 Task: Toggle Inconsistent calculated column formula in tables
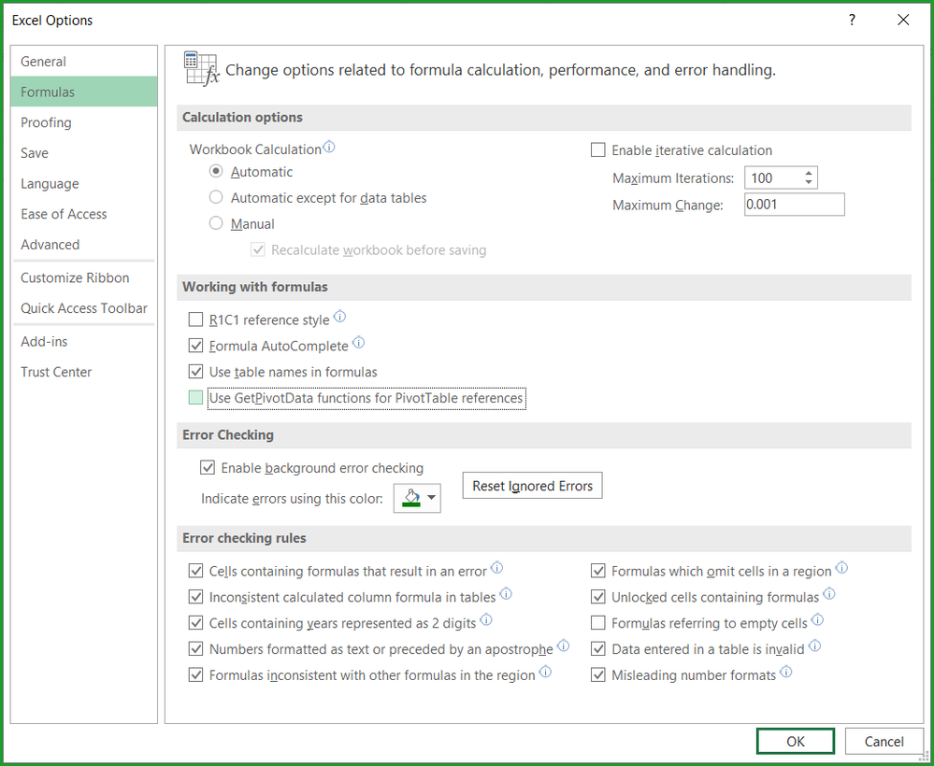coord(195,596)
